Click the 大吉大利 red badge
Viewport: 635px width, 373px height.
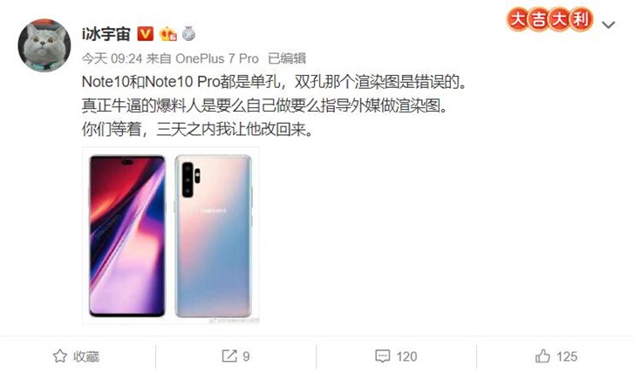[x=550, y=19]
